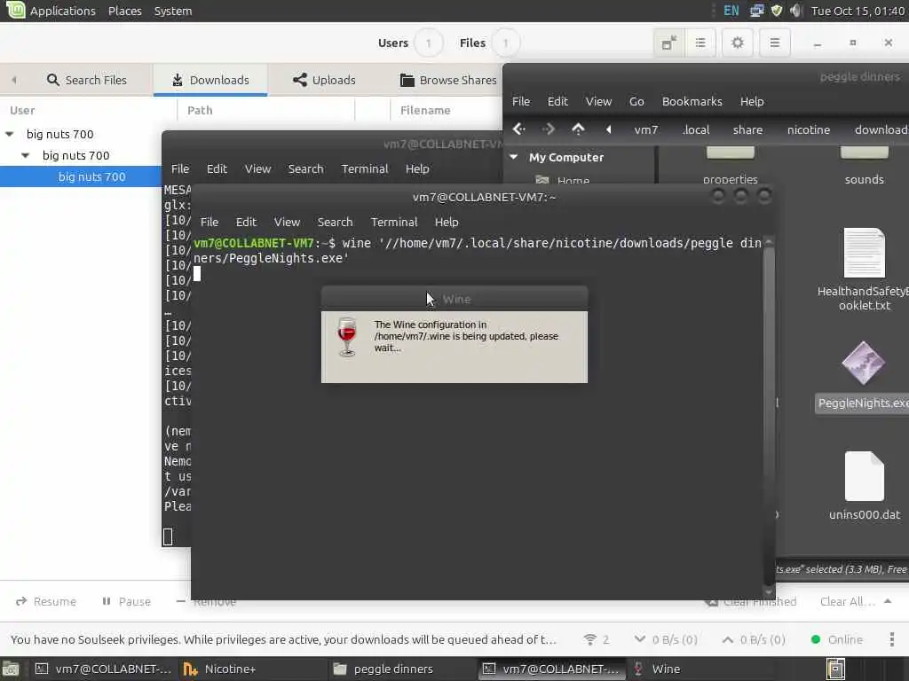
Task: Collapse the second-level big nuts 700 row
Action: click(x=26, y=156)
